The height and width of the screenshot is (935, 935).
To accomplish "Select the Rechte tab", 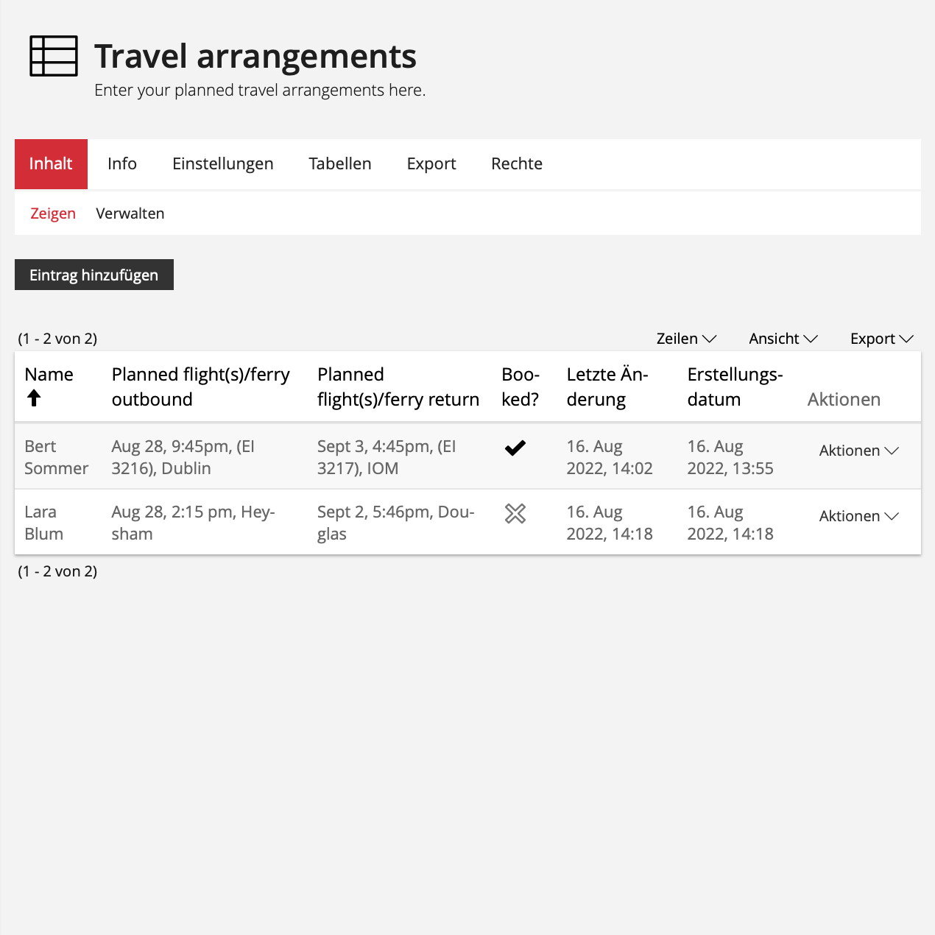I will coord(516,164).
